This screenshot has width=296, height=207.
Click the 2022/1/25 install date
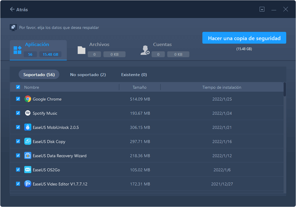click(x=222, y=99)
